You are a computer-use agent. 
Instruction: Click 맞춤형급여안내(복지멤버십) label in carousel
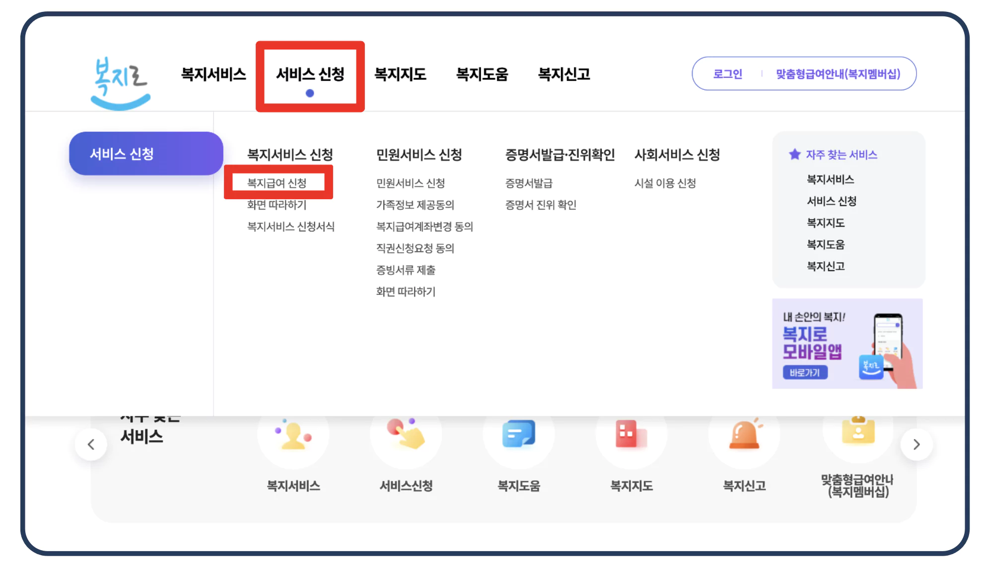[857, 486]
